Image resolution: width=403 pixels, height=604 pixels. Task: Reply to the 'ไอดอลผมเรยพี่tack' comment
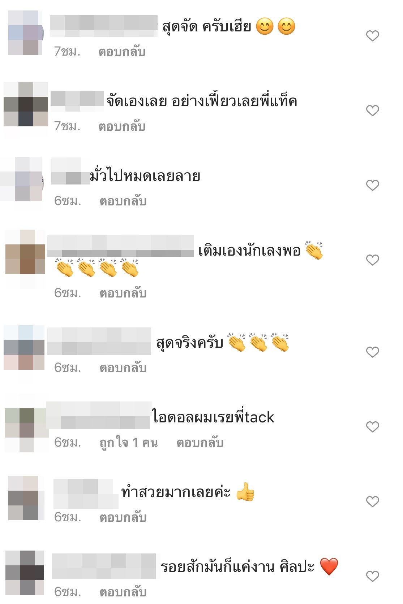200,443
